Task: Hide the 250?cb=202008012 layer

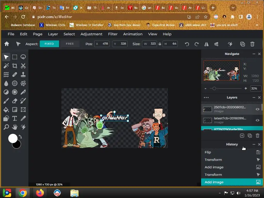Action: pos(258,109)
